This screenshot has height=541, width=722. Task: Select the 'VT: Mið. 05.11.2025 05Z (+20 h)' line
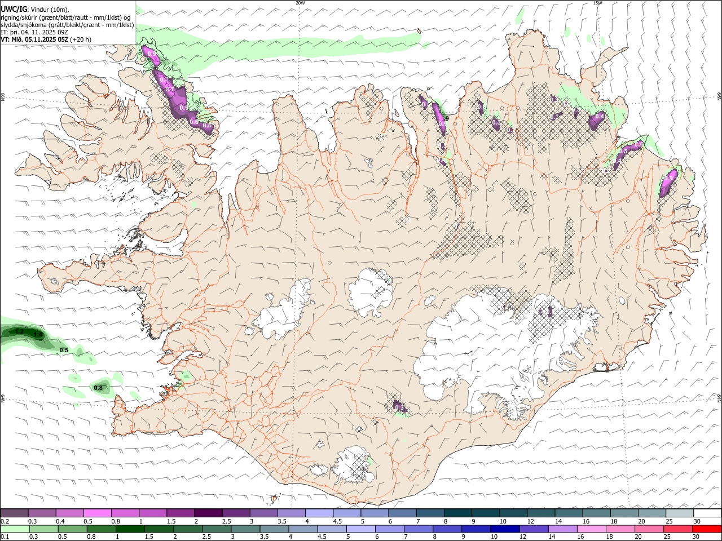(46, 39)
